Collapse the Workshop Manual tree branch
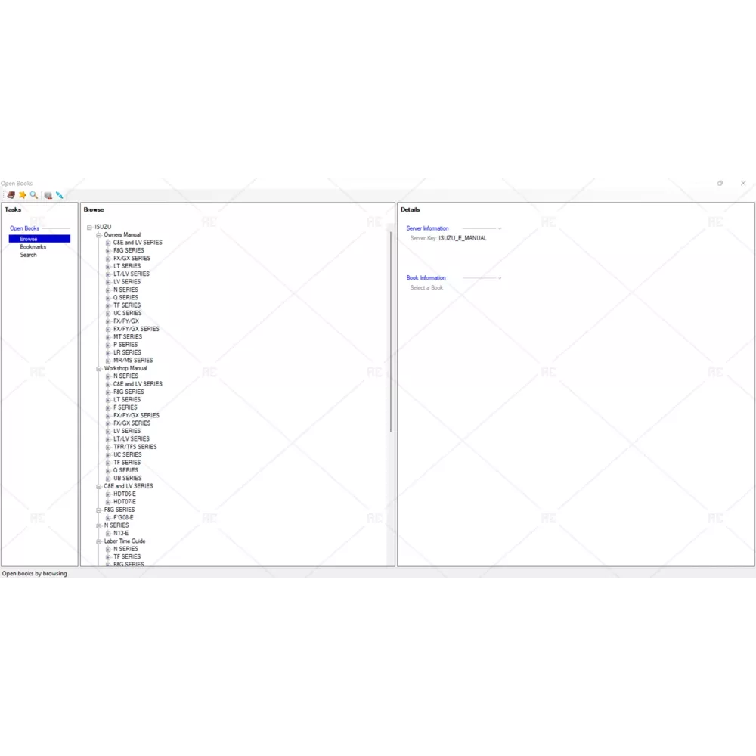The width and height of the screenshot is (756, 756). pyautogui.click(x=98, y=368)
